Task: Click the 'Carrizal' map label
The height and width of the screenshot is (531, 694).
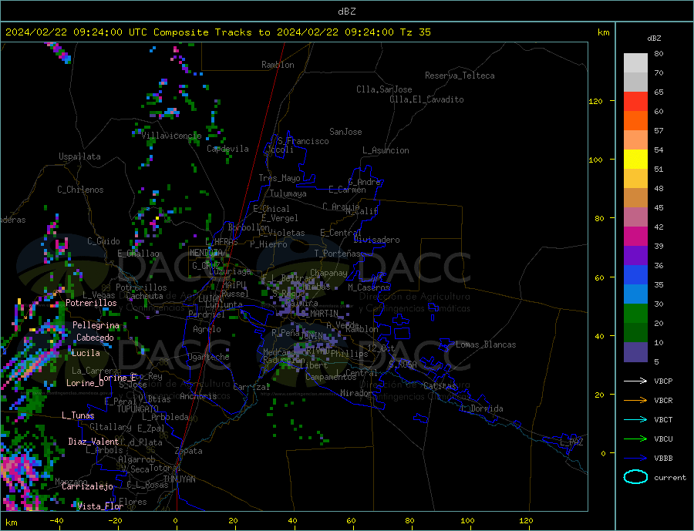Action: point(251,387)
